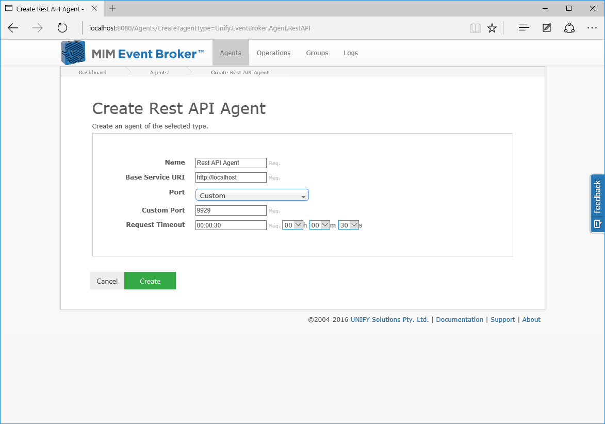Click the Create Rest API Agent breadcrumb
Image resolution: width=605 pixels, height=424 pixels.
(240, 72)
